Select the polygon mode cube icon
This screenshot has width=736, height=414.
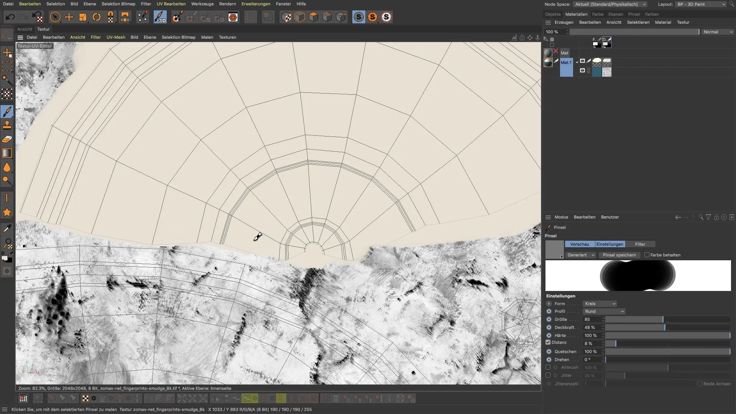[x=314, y=17]
